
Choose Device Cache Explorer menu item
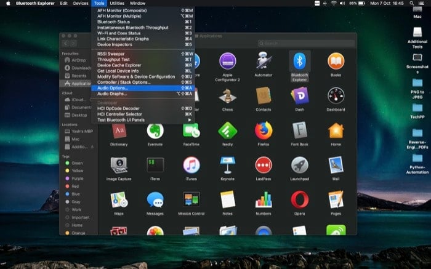click(x=143, y=65)
